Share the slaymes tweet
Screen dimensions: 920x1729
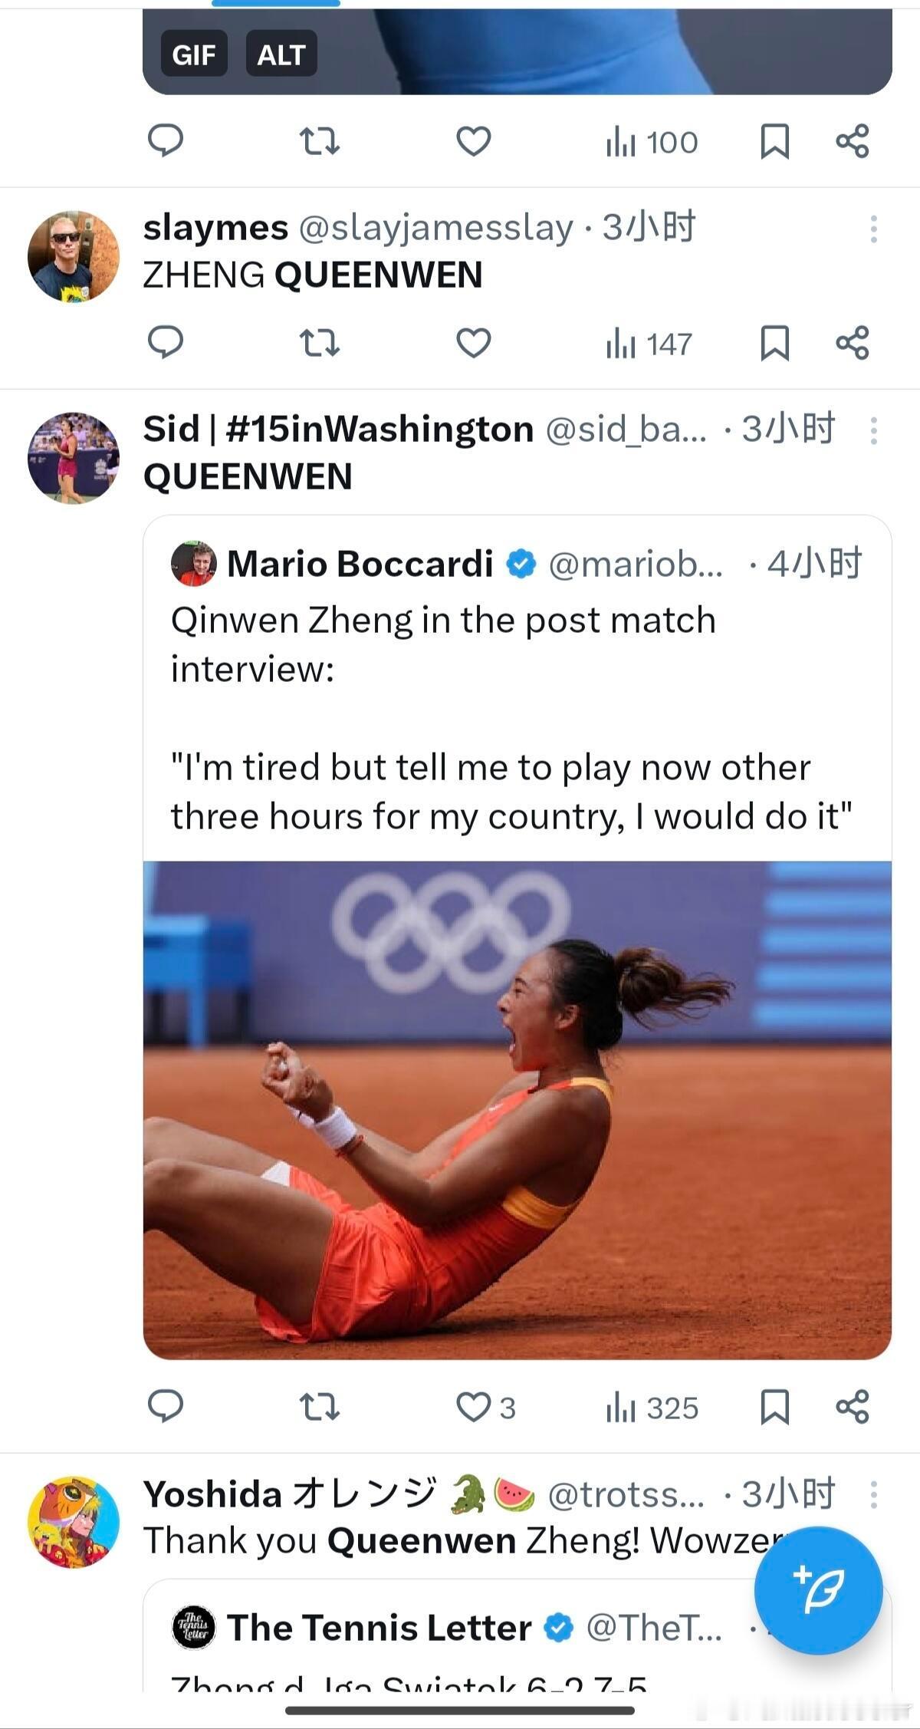(852, 343)
